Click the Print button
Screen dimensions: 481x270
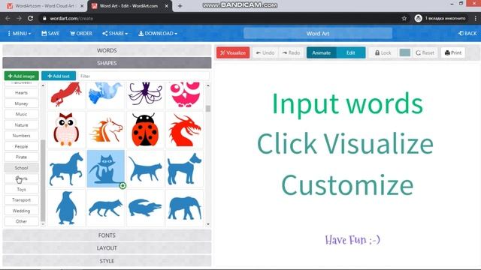tap(453, 52)
